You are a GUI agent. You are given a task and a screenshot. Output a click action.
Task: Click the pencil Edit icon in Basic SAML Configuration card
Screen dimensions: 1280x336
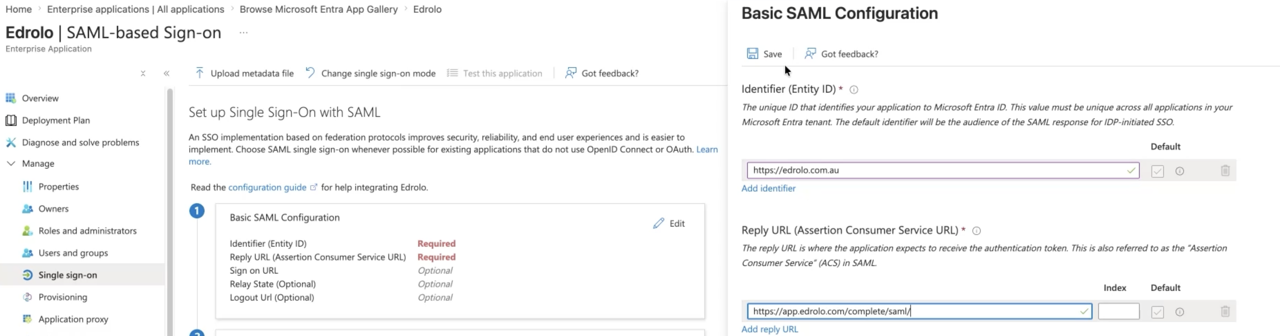click(x=658, y=224)
